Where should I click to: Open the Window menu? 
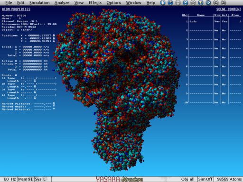tap(133, 3)
